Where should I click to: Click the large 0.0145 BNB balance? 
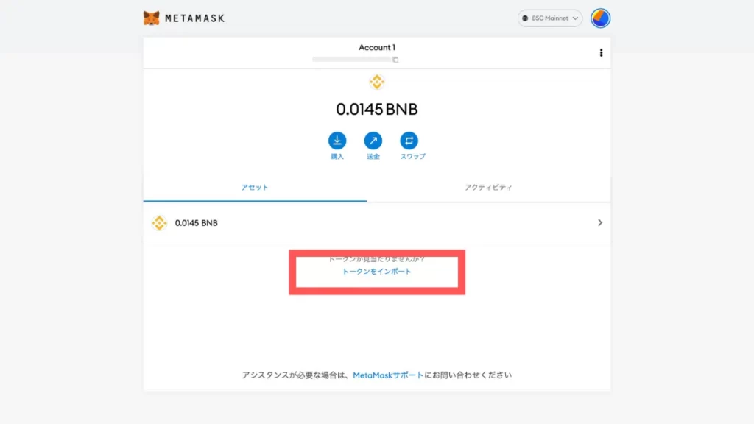[377, 109]
